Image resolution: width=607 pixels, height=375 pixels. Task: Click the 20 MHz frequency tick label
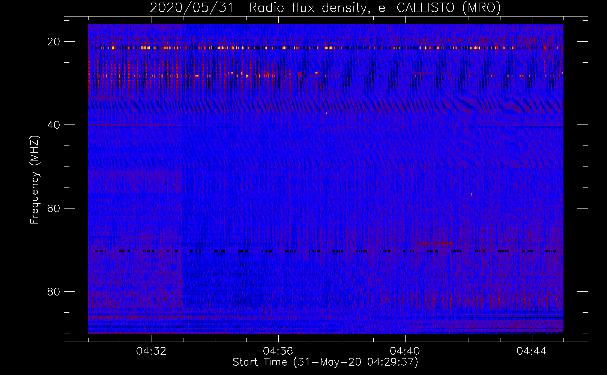(x=54, y=42)
